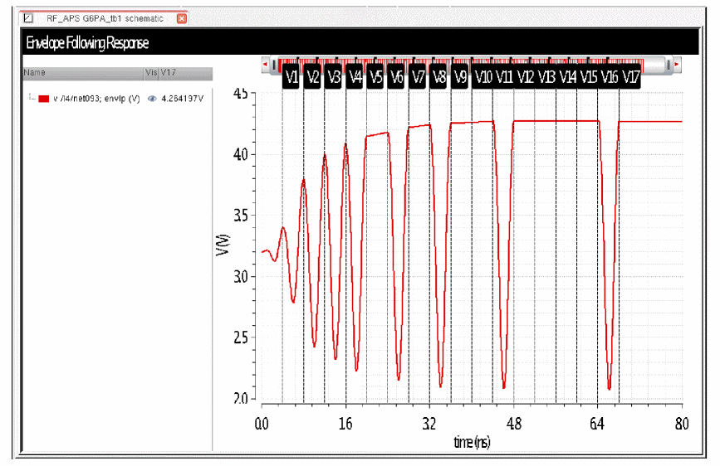Select vertical marker V1
Image resolution: width=720 pixels, height=466 pixels.
[x=291, y=76]
